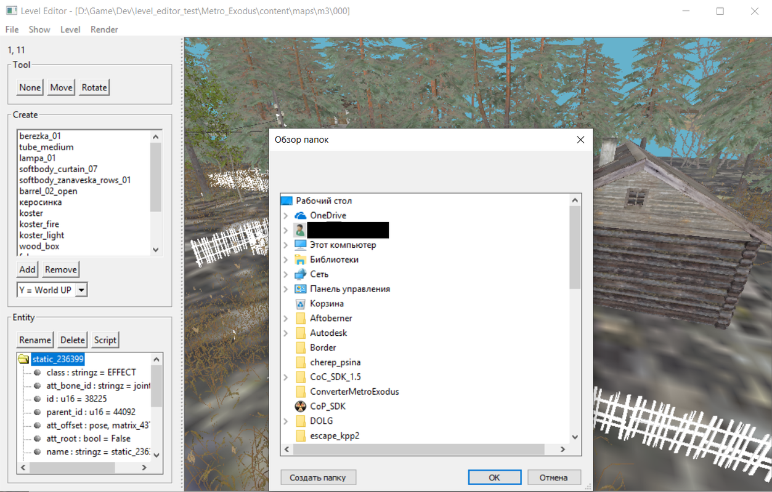Click the Add button in Create panel
The height and width of the screenshot is (492, 772).
27,269
